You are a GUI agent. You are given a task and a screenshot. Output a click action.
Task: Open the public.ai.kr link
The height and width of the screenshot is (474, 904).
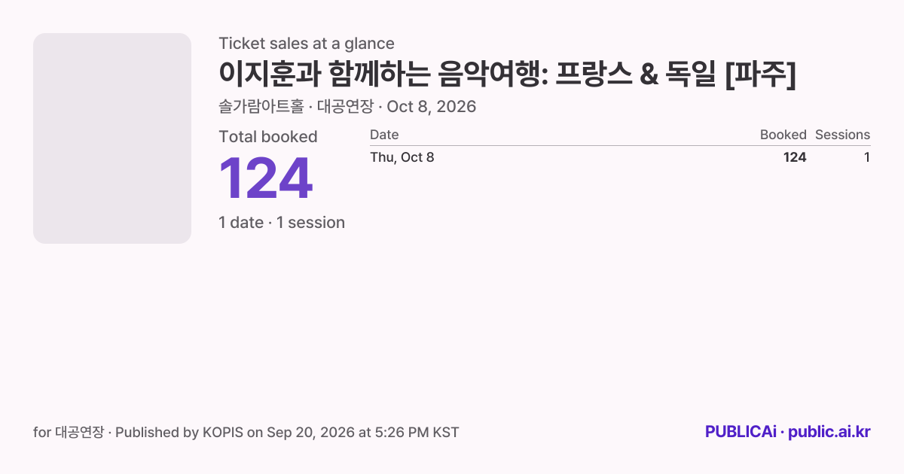829,433
